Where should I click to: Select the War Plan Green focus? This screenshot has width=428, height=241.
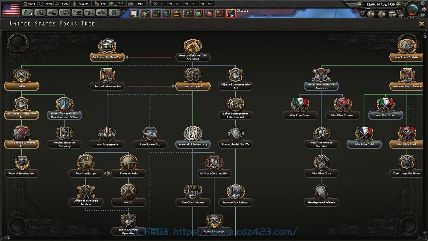300,108
